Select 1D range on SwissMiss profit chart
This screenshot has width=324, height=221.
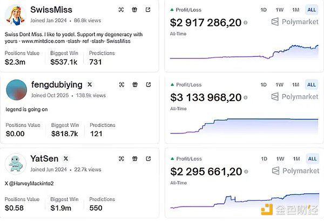(264, 10)
